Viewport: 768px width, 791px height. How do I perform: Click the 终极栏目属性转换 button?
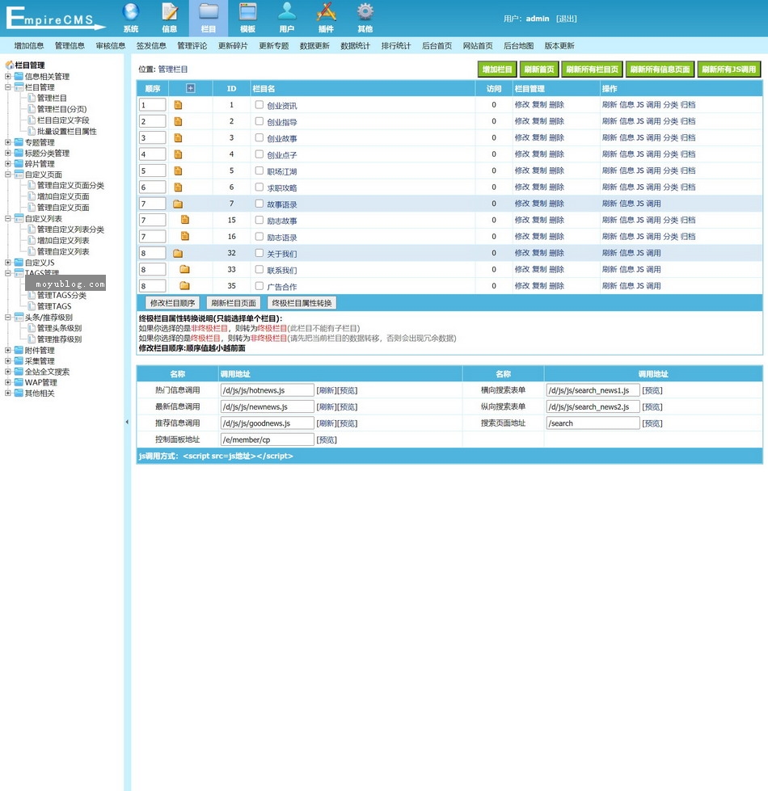coord(302,303)
